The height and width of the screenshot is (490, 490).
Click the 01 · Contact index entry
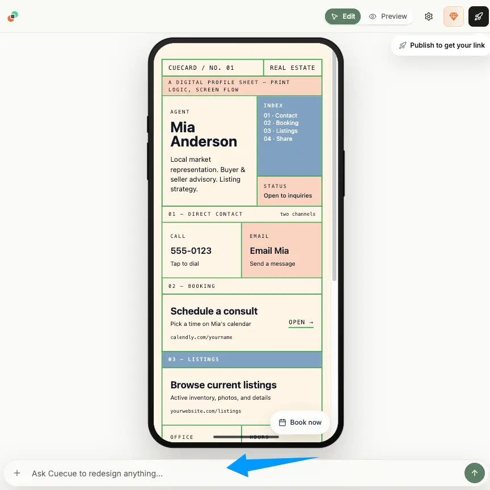click(x=280, y=115)
